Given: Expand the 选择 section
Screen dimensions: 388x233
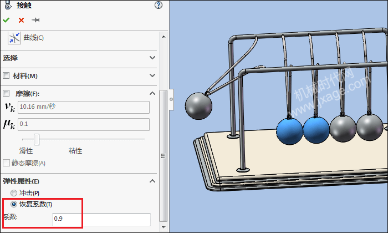Looking at the screenshot, I should click(x=152, y=58).
